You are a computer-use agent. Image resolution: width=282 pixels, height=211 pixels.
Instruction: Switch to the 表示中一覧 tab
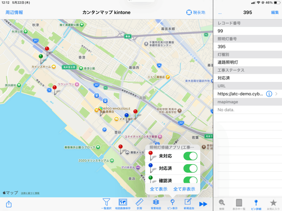(x=239, y=205)
